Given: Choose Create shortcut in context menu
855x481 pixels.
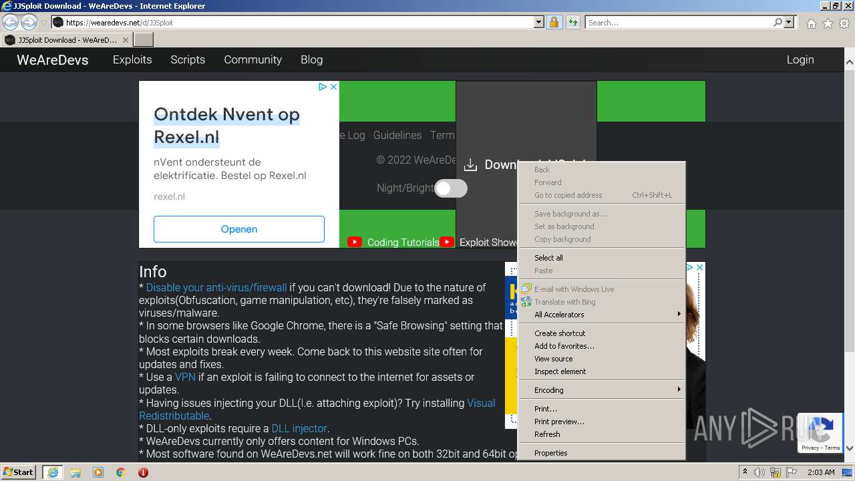Looking at the screenshot, I should (x=602, y=333).
